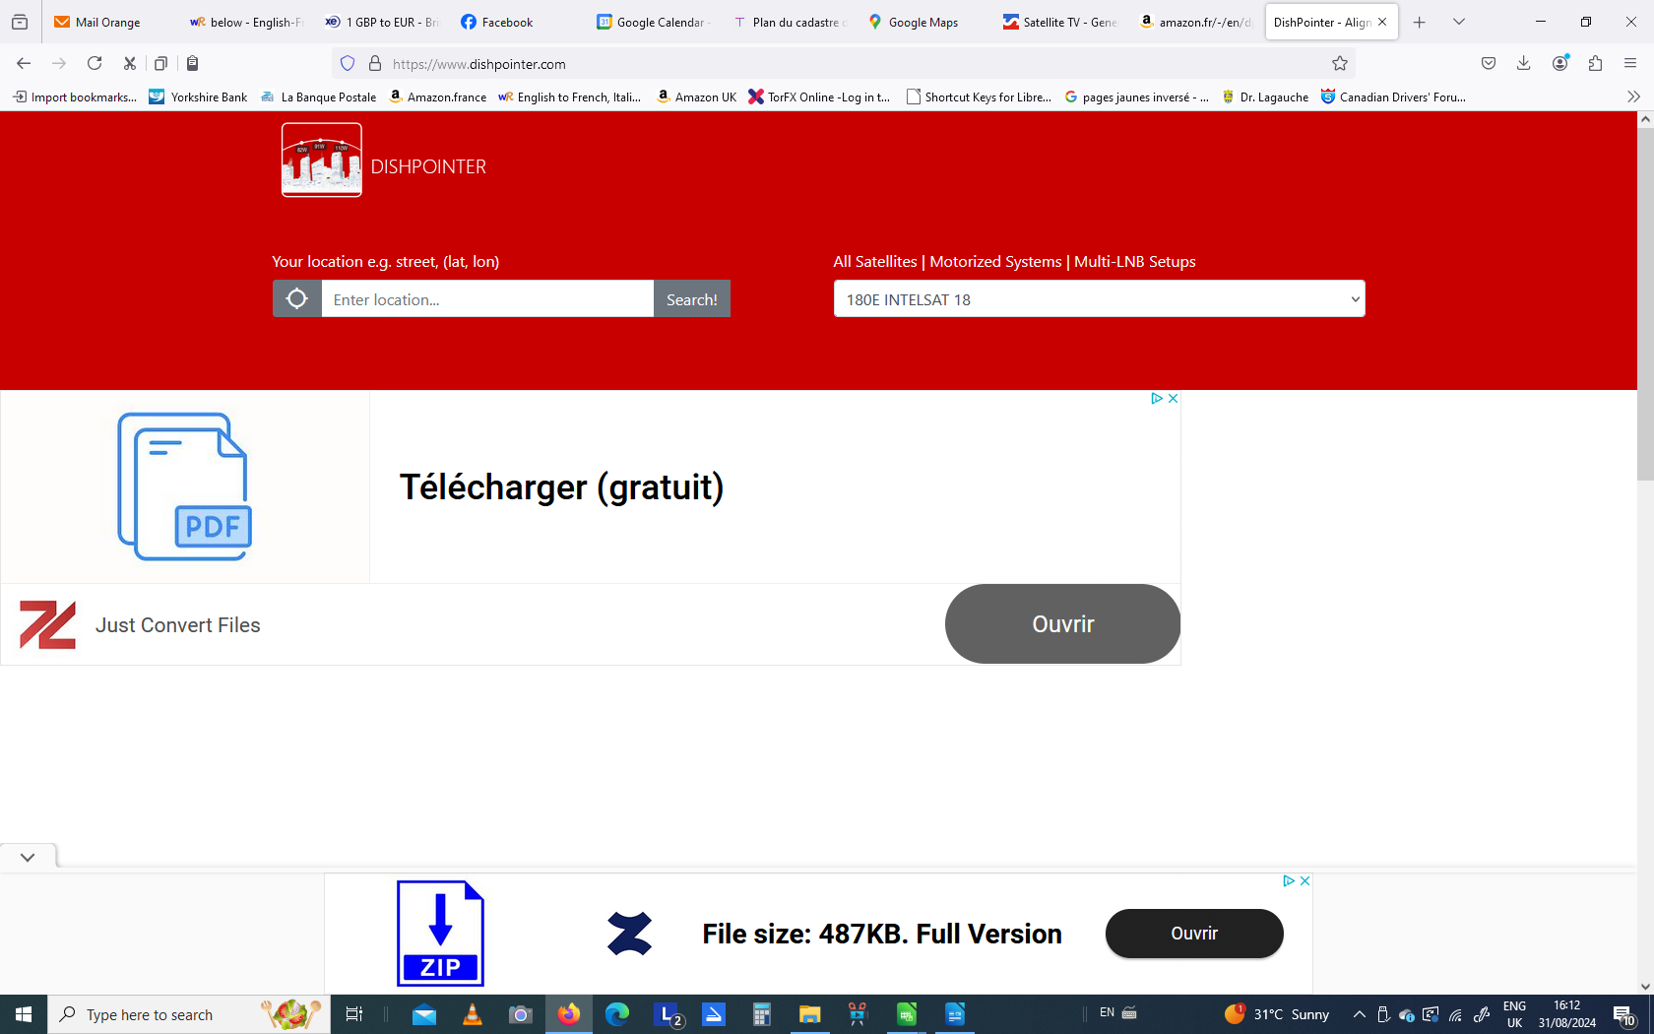Switch to the Google Maps tab

[x=914, y=22]
